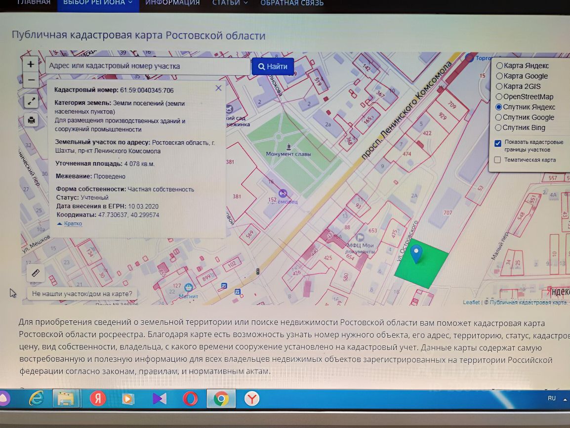
Task: Expand Статьи dropdown menu
Action: point(230,3)
